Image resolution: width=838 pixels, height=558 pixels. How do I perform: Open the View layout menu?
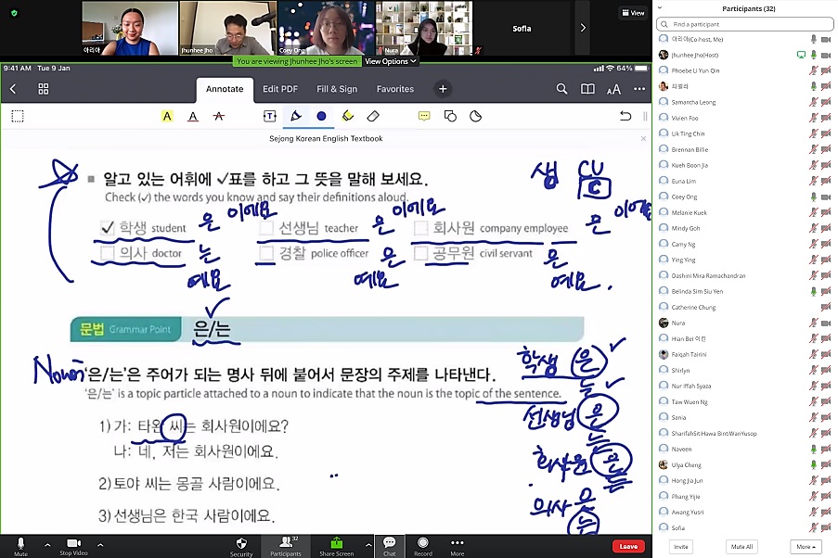click(633, 13)
